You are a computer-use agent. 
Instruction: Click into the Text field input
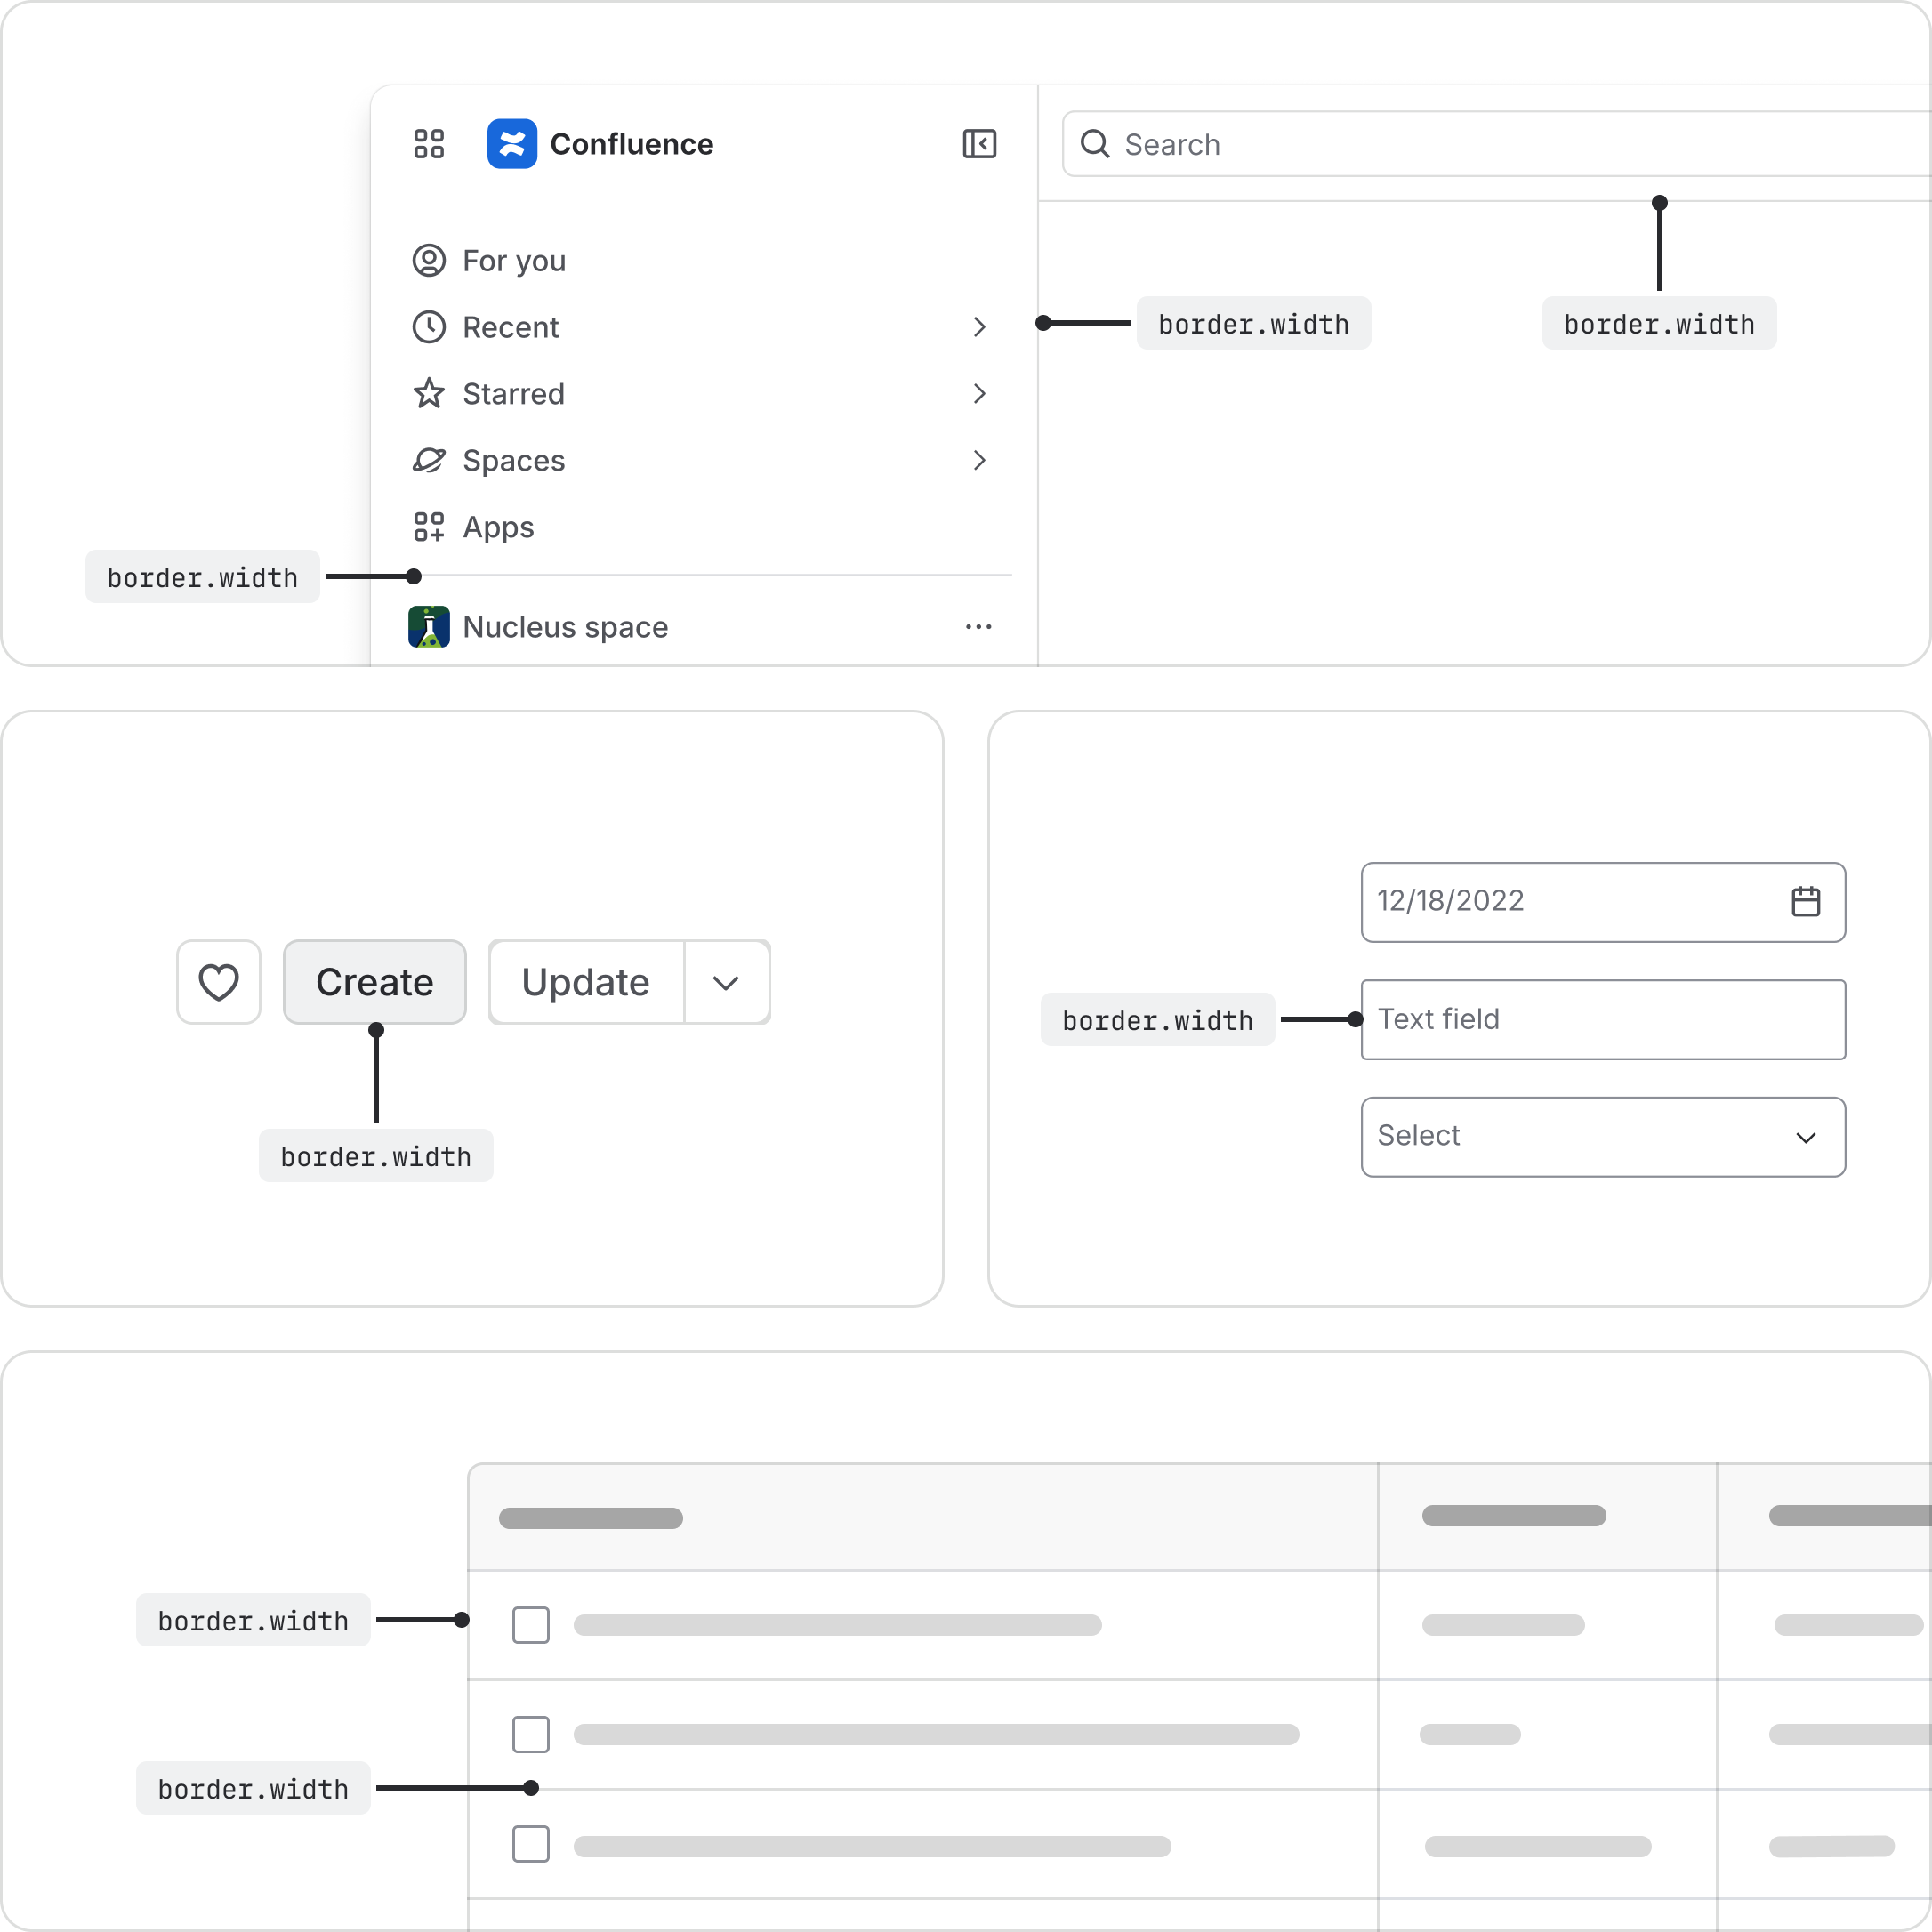tap(1603, 1019)
